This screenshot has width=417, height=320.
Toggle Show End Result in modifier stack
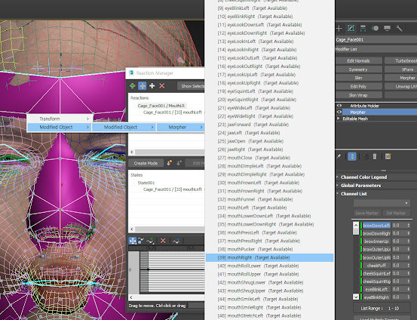point(352,156)
